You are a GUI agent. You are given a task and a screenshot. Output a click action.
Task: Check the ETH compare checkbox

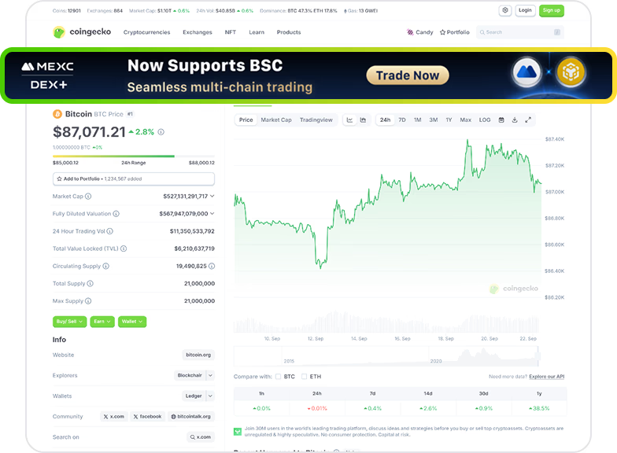[305, 377]
